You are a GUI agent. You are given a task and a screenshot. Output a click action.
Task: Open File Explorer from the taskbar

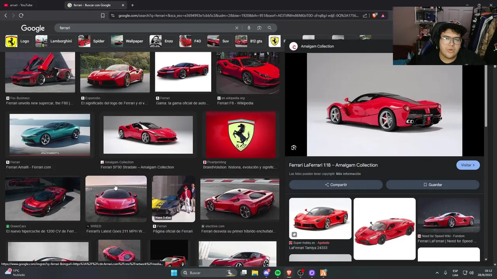(255, 273)
